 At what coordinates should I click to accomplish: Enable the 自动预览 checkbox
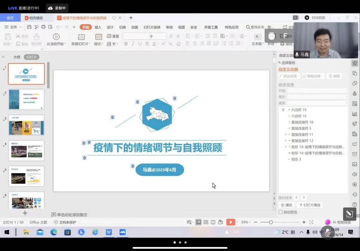281,212
